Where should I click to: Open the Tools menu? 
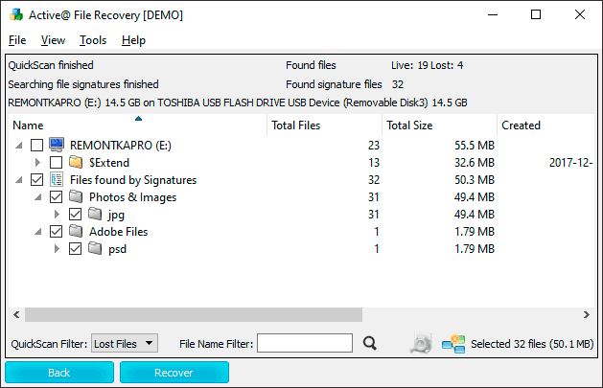93,40
